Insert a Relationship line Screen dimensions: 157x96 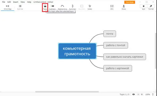click(x=62, y=7)
